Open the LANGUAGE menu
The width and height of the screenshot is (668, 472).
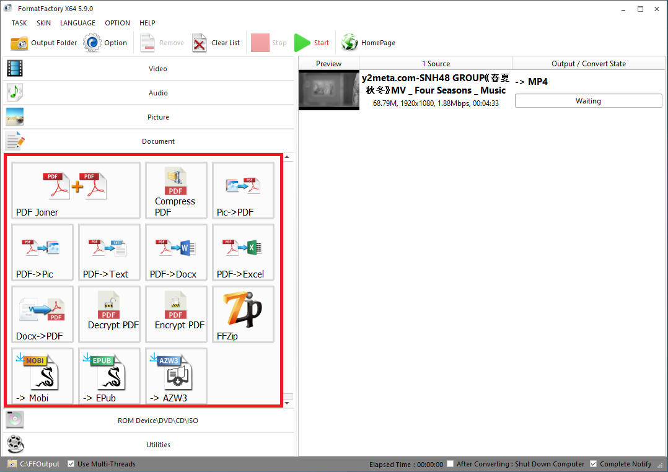(x=77, y=23)
